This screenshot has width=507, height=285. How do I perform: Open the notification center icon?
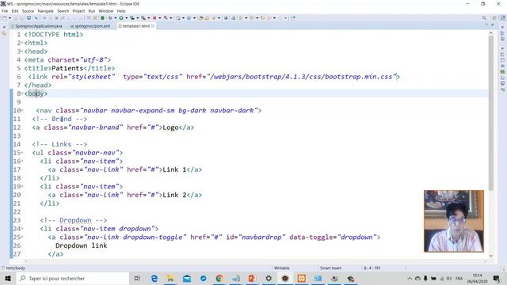click(497, 278)
